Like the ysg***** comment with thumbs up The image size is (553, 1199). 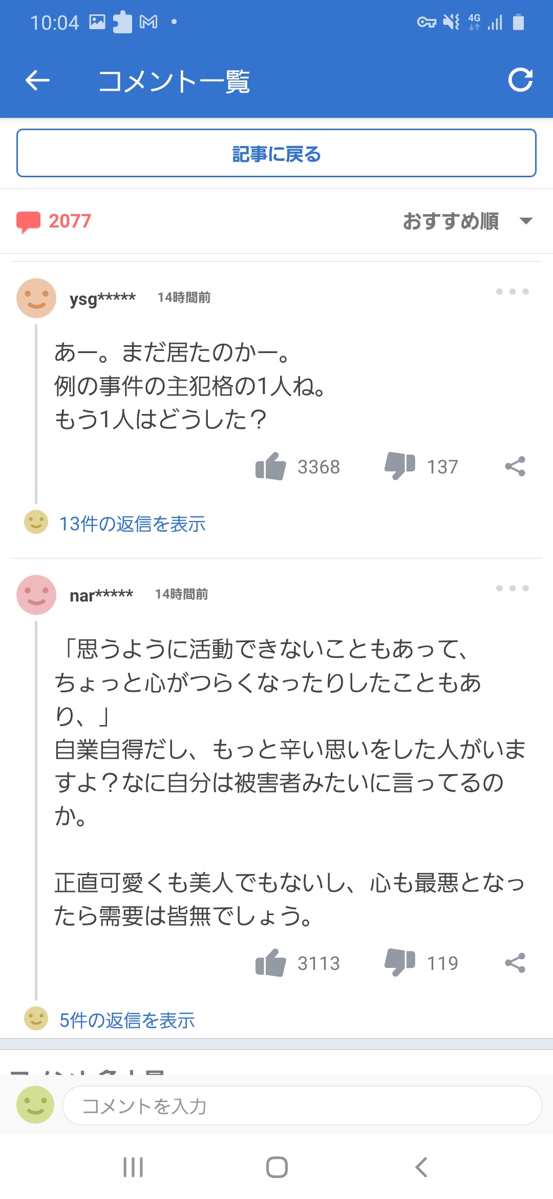click(x=270, y=466)
